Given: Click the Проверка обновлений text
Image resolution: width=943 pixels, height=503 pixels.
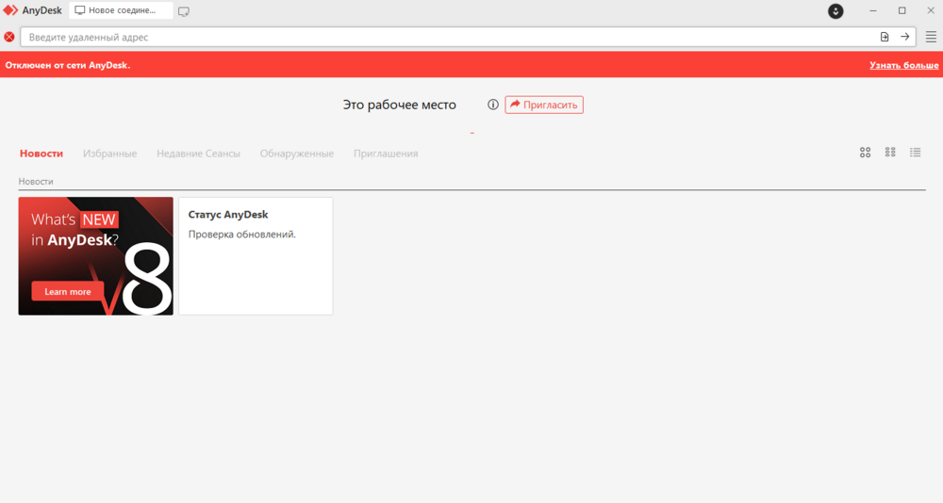Looking at the screenshot, I should click(241, 235).
